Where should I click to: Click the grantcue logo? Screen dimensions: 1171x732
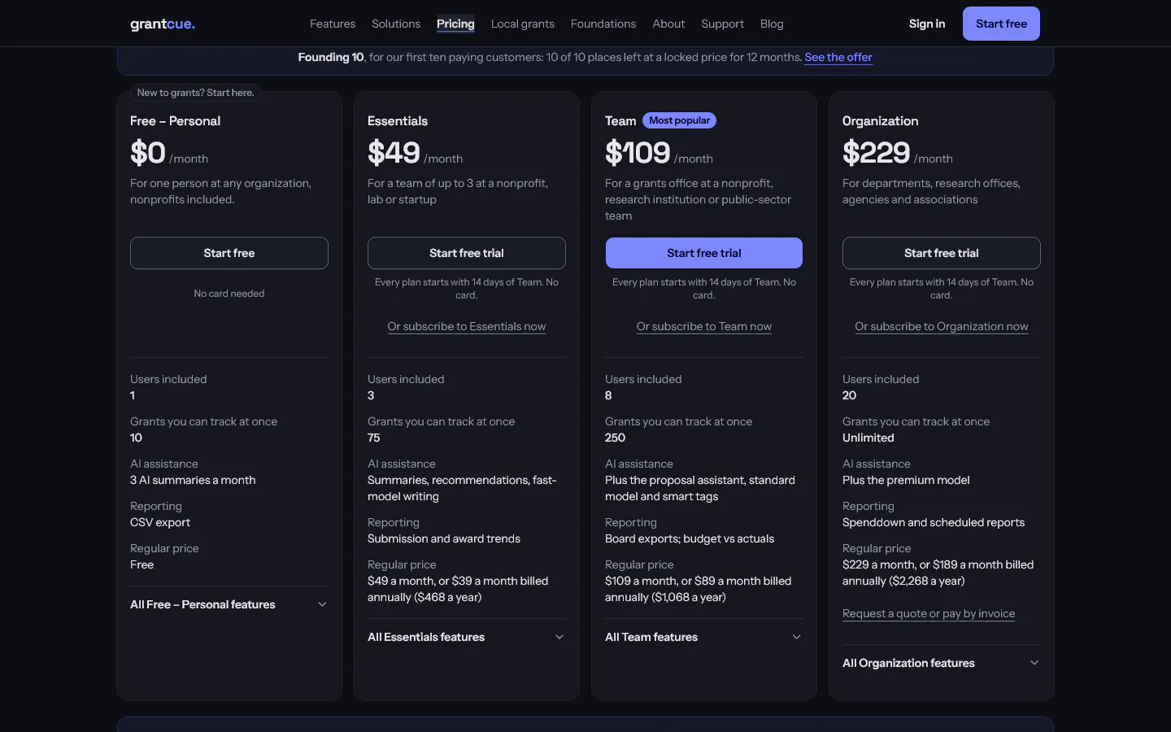pyautogui.click(x=163, y=24)
